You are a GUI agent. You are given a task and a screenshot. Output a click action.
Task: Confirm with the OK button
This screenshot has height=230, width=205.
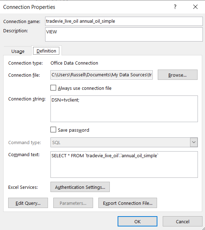tap(137, 221)
